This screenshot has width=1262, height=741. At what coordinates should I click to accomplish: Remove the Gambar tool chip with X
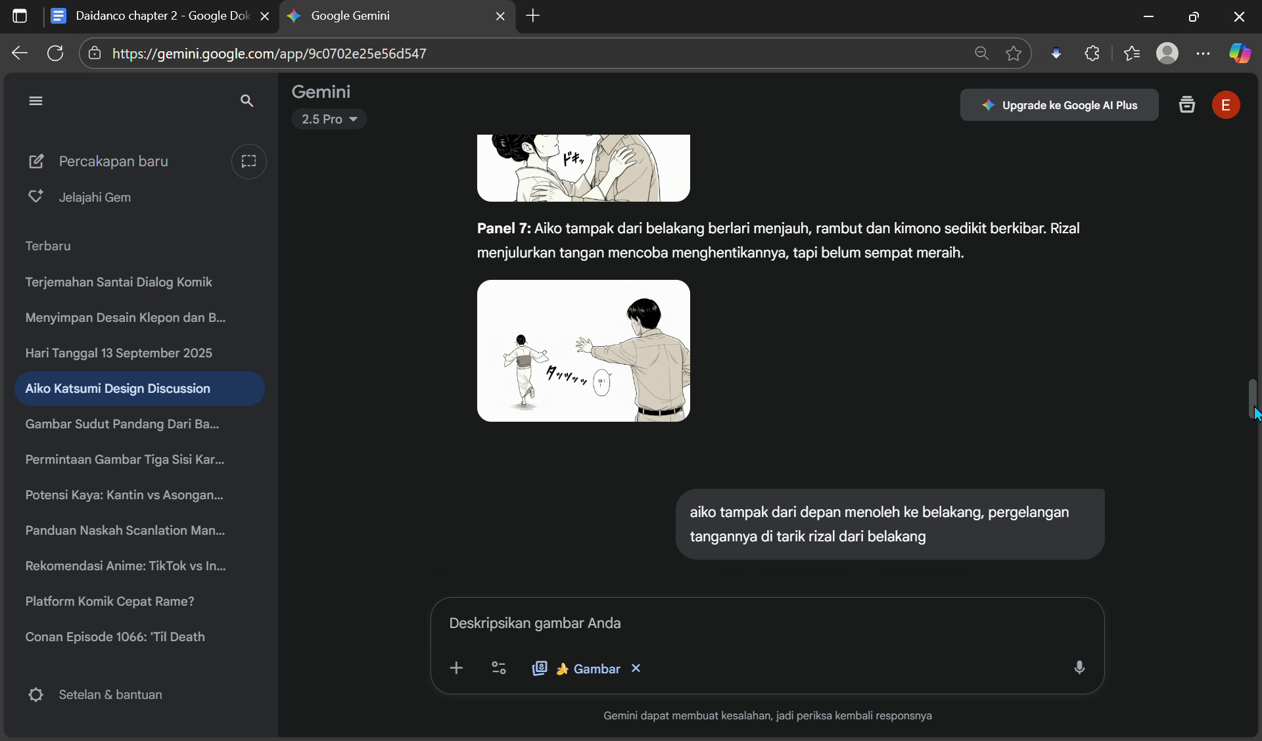click(x=636, y=668)
